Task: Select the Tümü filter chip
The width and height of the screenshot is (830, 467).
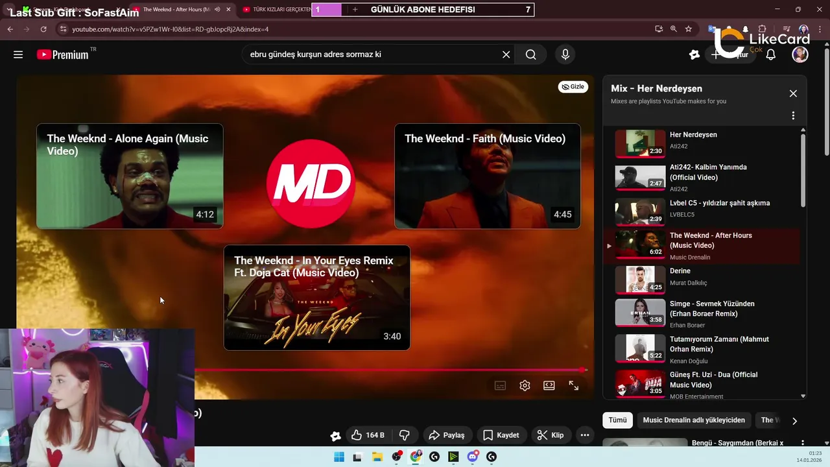Action: click(x=617, y=420)
